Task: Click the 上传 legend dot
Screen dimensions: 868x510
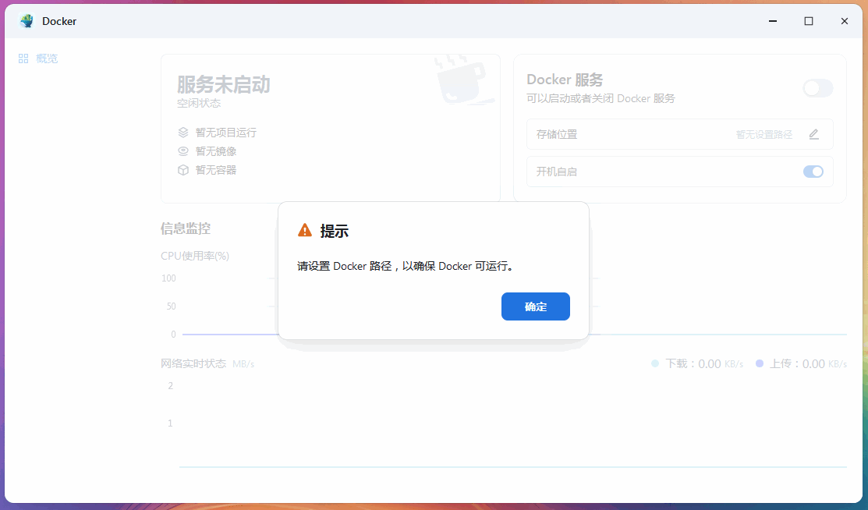Action: pos(760,363)
